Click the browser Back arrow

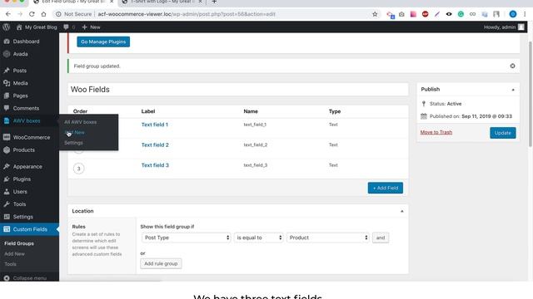8,14
